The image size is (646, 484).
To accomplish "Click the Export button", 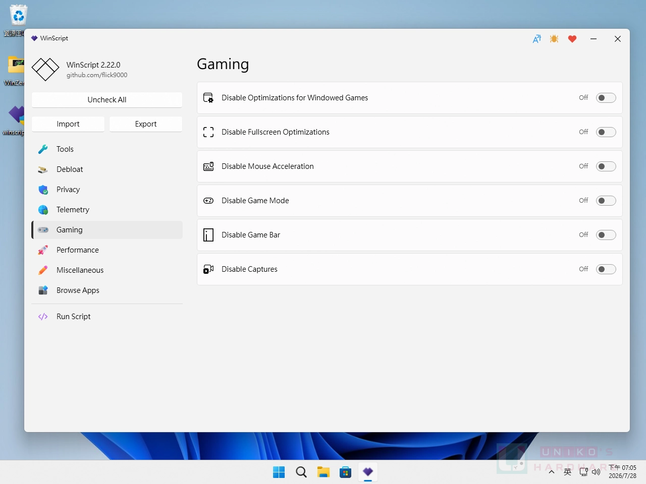I will coord(146,124).
